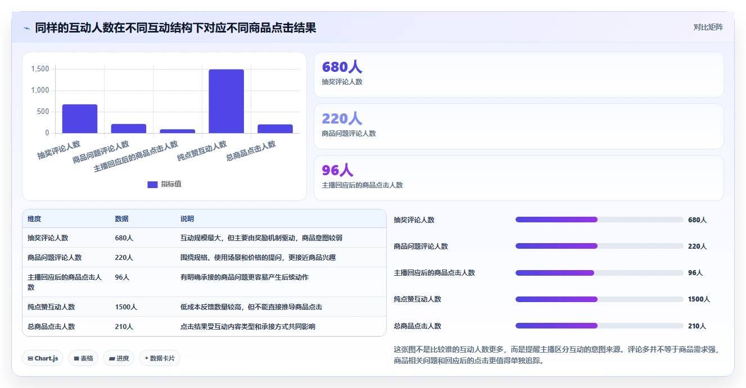The height and width of the screenshot is (388, 746).
Task: Click the tall 纯点赞互动人数 bar in chart
Action: [x=227, y=101]
